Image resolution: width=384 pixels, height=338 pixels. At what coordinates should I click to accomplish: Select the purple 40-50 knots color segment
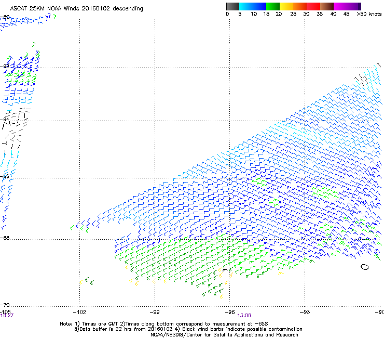pyautogui.click(x=347, y=6)
